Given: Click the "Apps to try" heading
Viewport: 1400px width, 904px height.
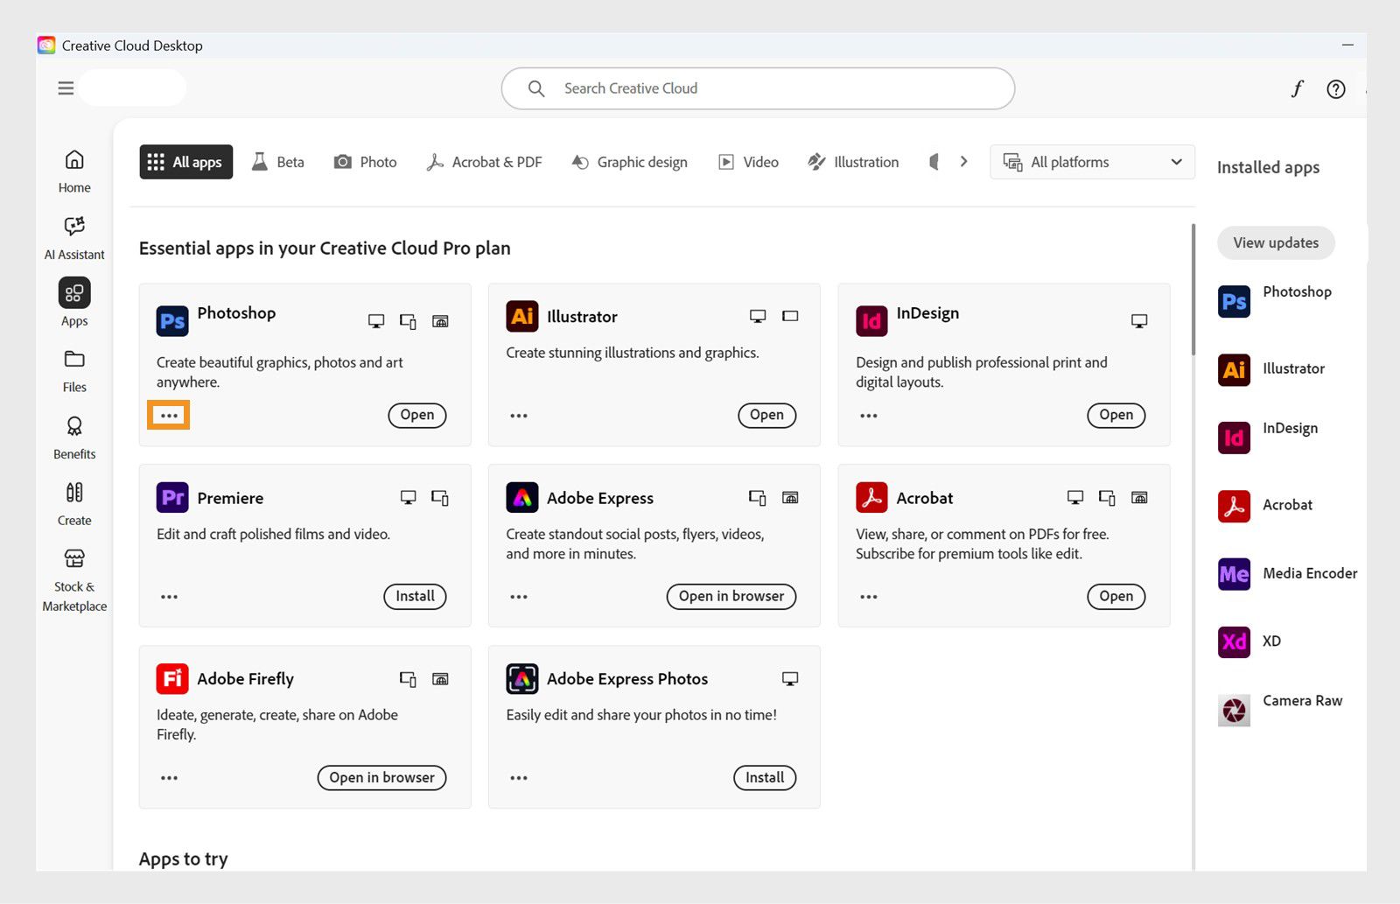Looking at the screenshot, I should (184, 858).
